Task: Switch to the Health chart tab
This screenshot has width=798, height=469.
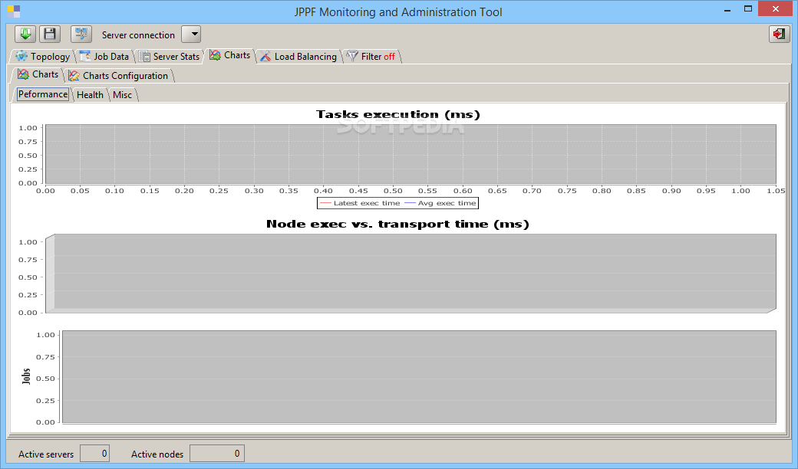Action: click(x=90, y=95)
